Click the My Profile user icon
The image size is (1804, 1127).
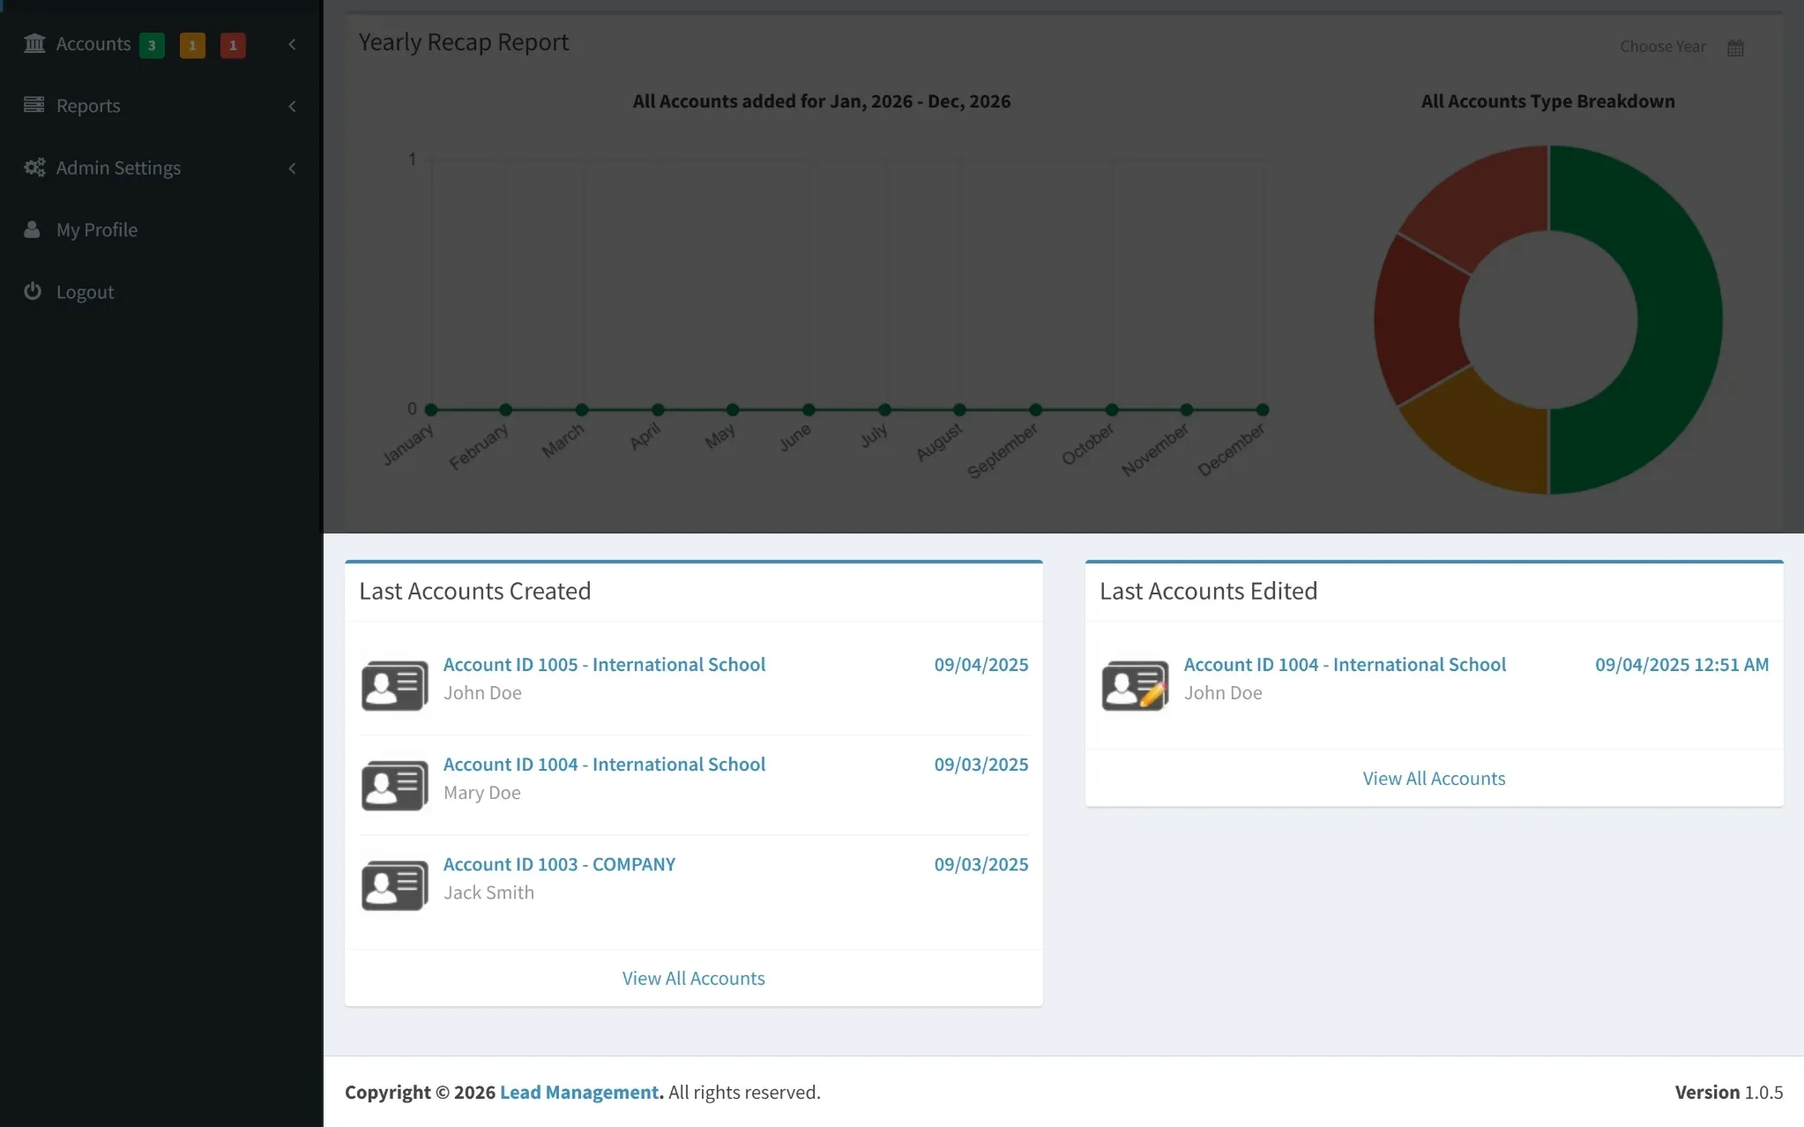click(33, 229)
